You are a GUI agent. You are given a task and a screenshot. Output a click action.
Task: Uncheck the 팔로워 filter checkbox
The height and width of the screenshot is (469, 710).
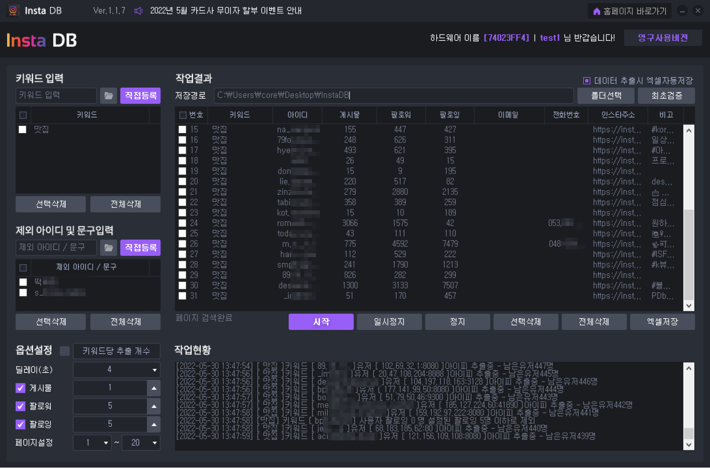tap(21, 406)
